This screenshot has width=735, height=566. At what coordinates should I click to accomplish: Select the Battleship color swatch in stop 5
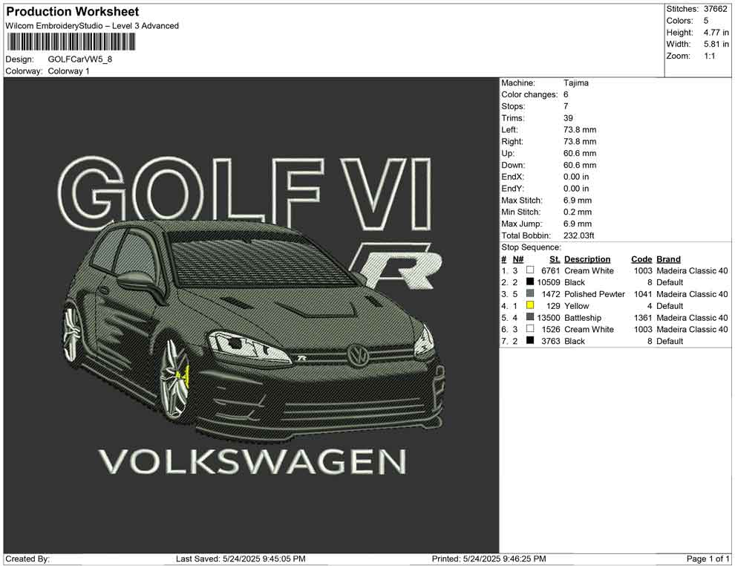click(530, 318)
